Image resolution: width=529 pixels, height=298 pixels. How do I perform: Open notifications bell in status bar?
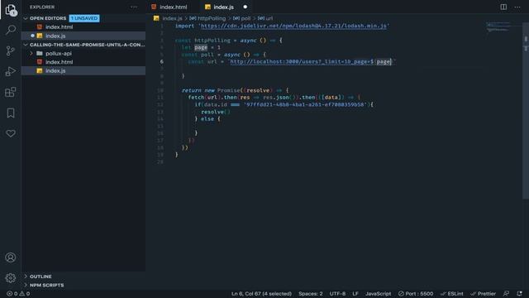[520, 294]
